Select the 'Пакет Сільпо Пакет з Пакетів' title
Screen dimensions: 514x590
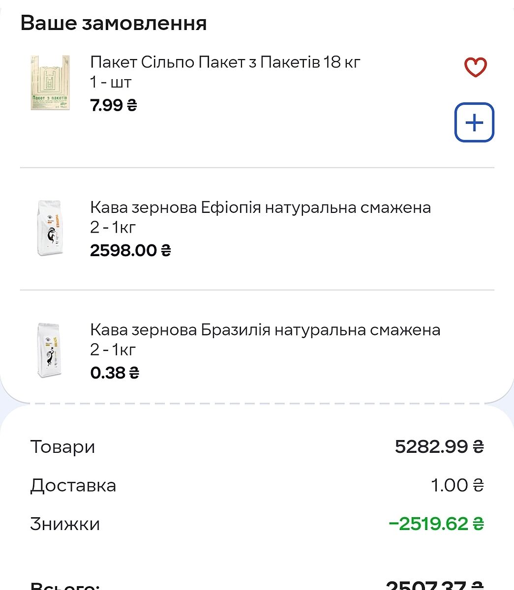(x=225, y=62)
